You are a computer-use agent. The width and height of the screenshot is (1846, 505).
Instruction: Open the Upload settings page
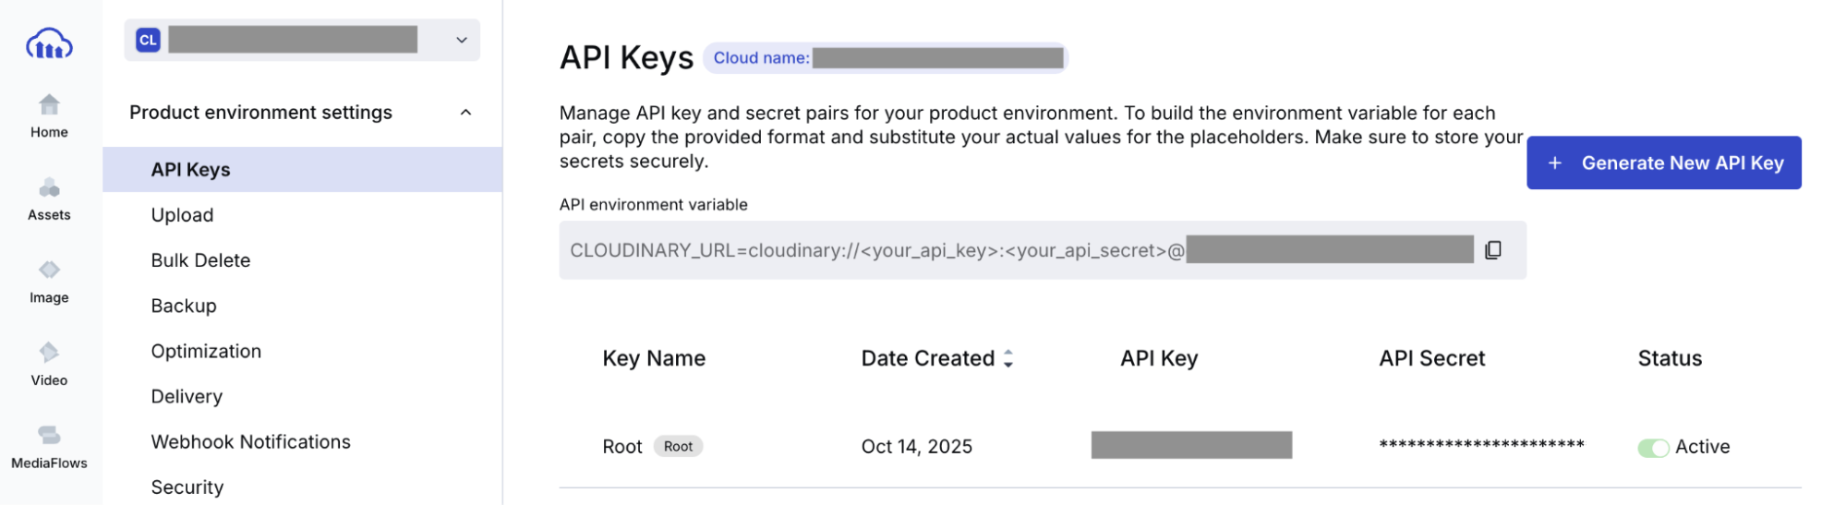tap(182, 215)
